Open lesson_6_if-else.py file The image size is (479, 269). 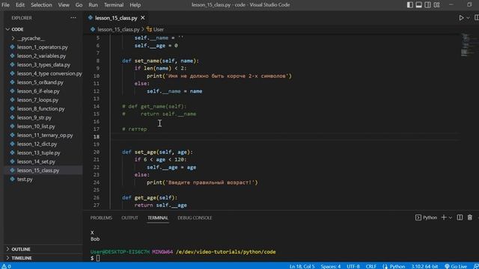coord(38,91)
